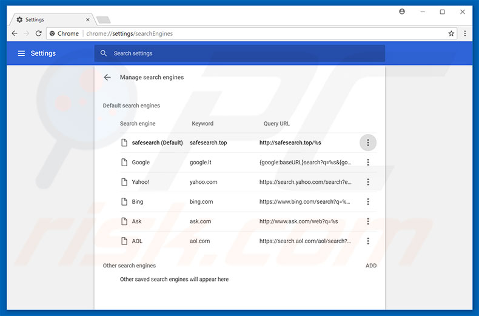Click the AOL row page icon
479x316 pixels.
(124, 241)
